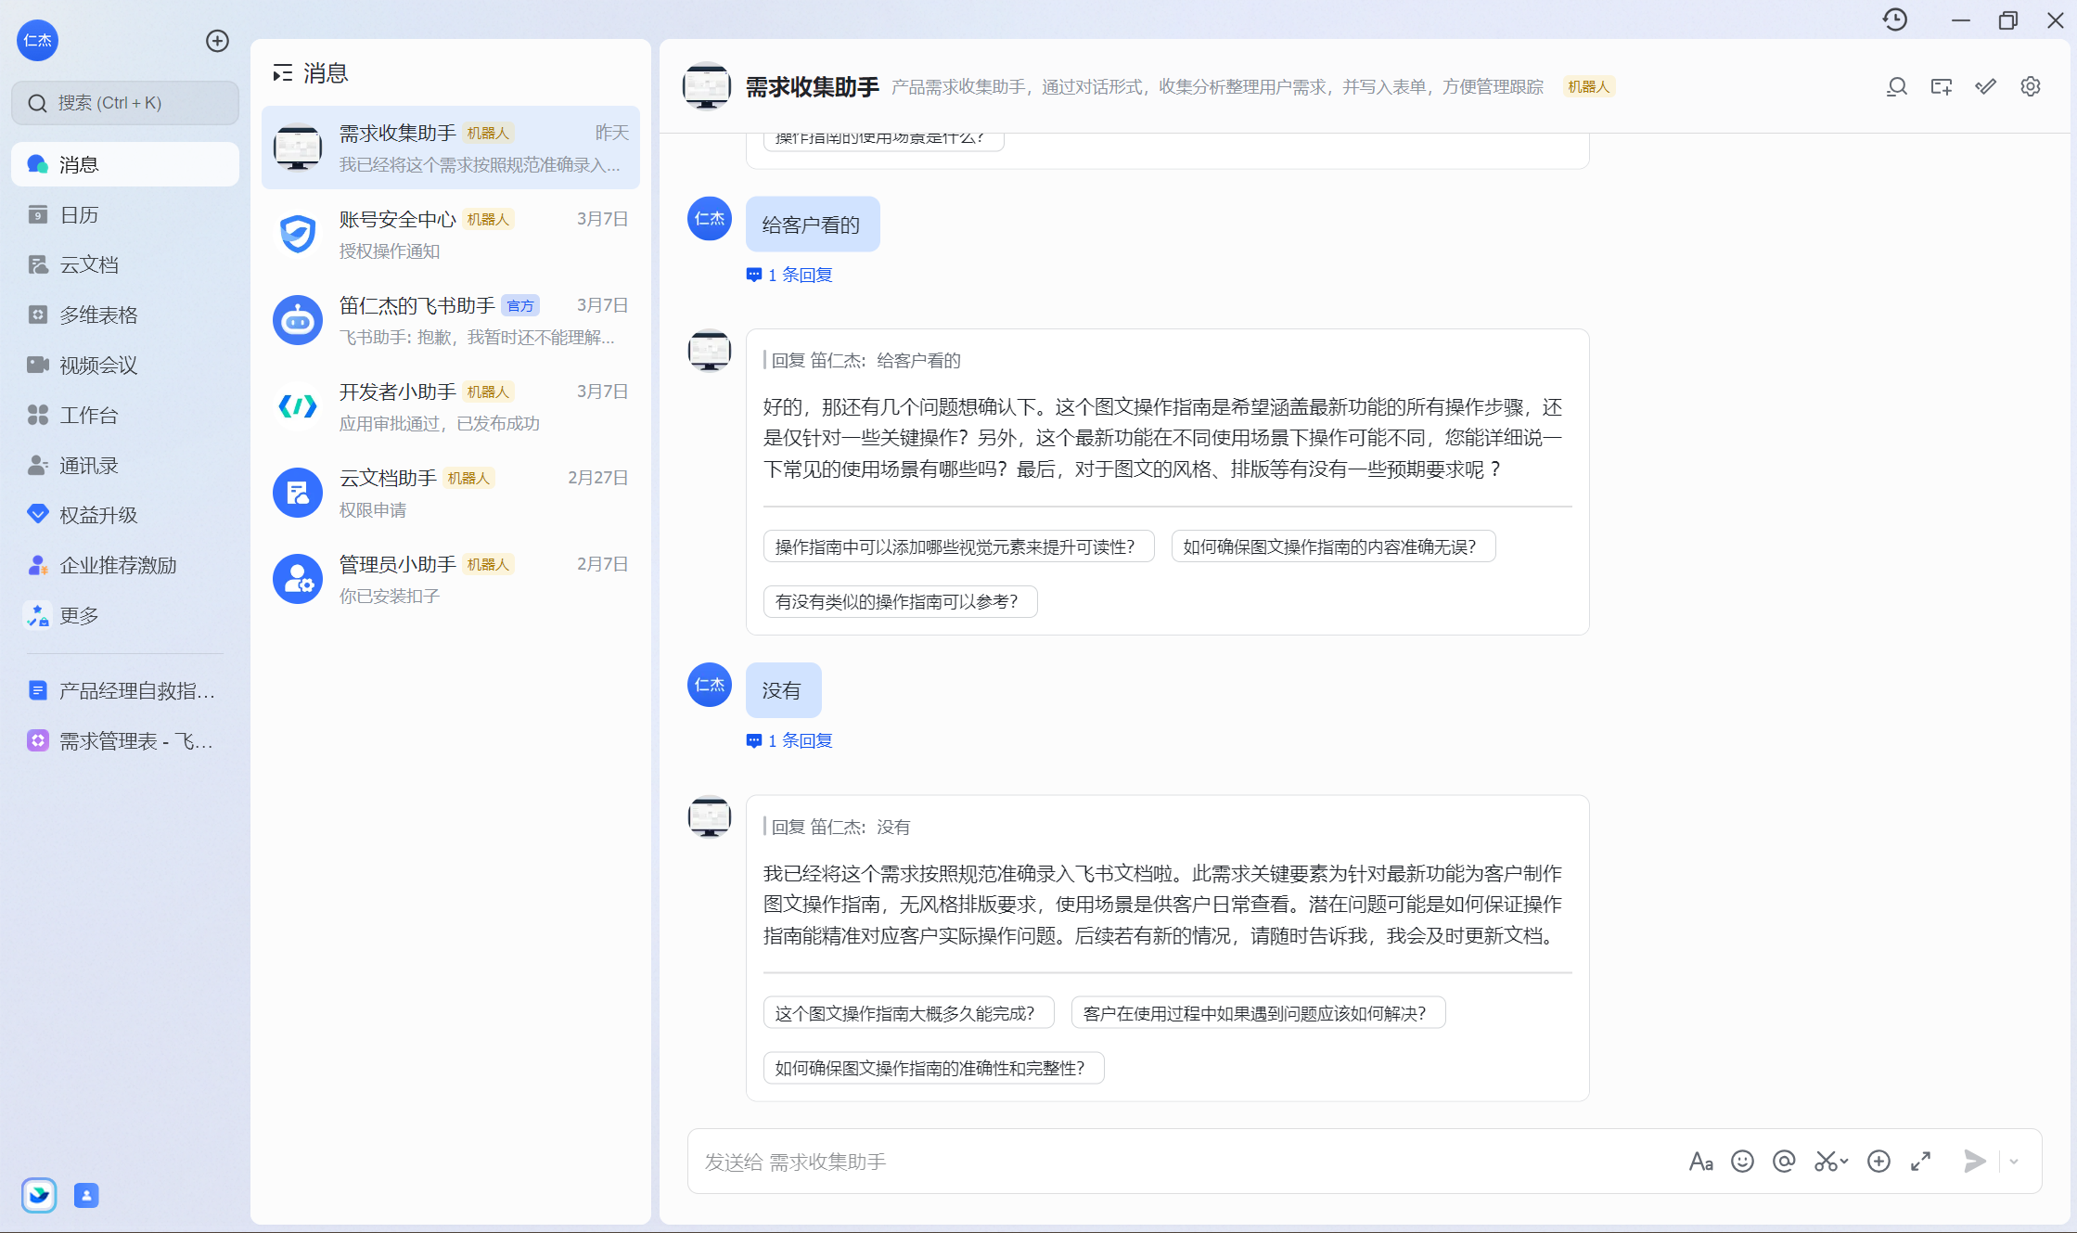Screen dimensions: 2077x1233
Task: Click the plus attachment icon in input bar
Action: (1878, 1161)
